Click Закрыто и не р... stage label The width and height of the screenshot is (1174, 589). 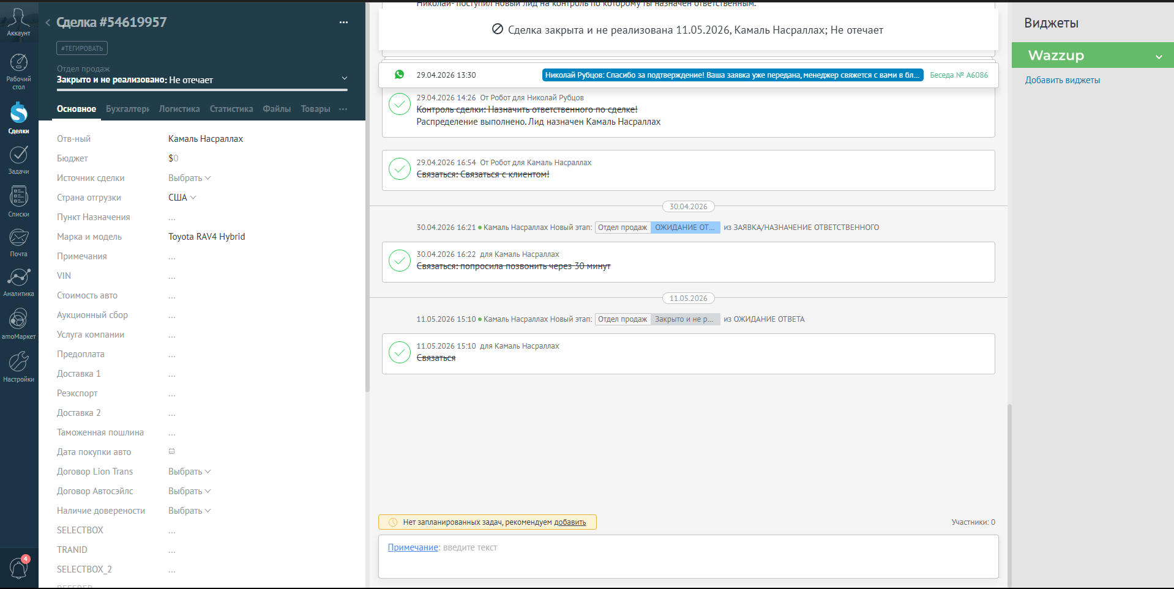tap(685, 319)
